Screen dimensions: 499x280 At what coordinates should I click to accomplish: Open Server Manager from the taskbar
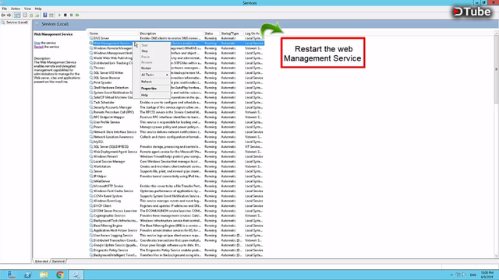click(x=12, y=275)
